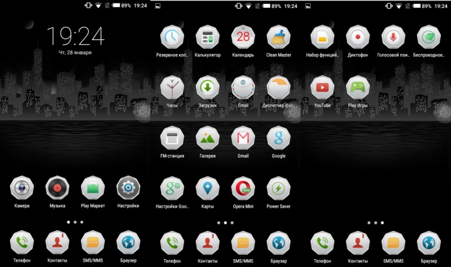Viewport: 451px width, 267px height.
Task: Launch the Музыка player app
Action: pyautogui.click(x=58, y=188)
